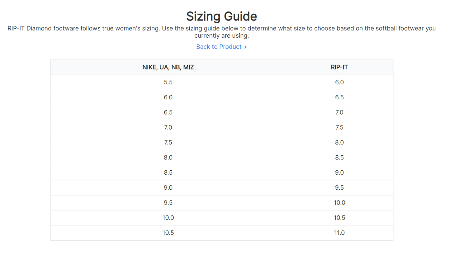Click the NIKE, UA, NB, MIZ column header
The image size is (450, 255).
coord(168,67)
